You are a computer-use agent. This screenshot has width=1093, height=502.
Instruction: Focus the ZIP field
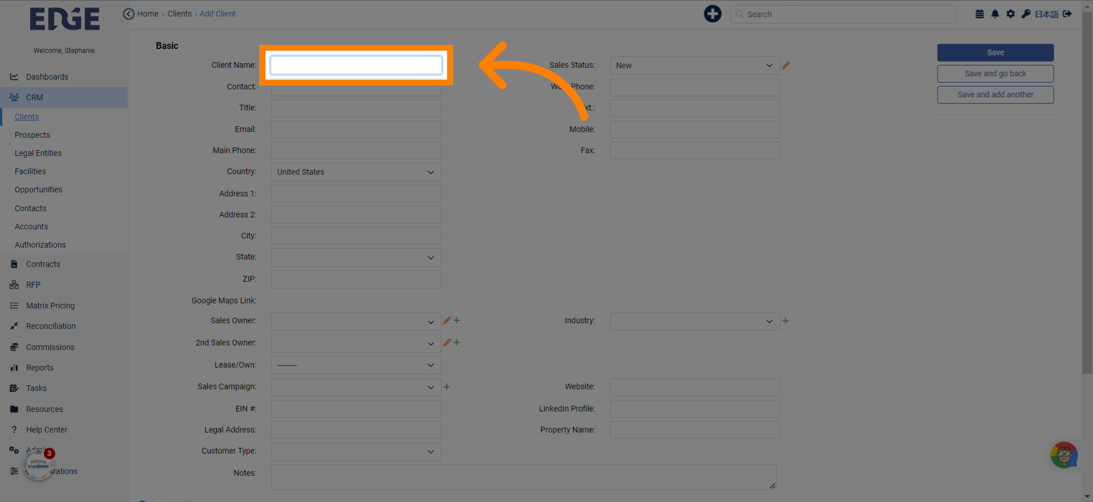[x=356, y=279]
